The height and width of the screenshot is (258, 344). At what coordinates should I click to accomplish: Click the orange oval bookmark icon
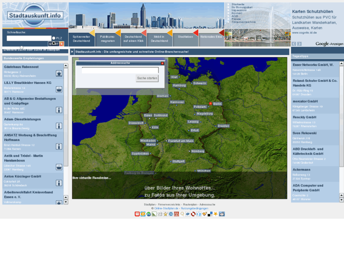point(143,214)
